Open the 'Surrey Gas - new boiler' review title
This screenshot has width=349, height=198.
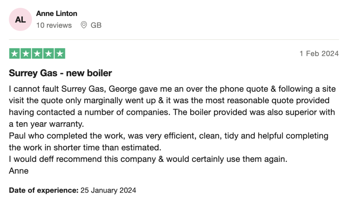coord(60,73)
